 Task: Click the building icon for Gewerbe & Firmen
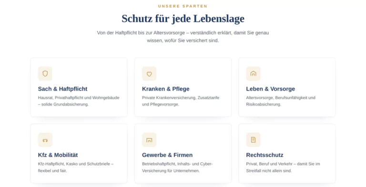tap(149, 140)
